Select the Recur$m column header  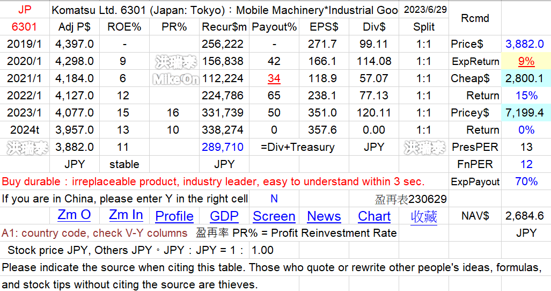click(x=224, y=27)
